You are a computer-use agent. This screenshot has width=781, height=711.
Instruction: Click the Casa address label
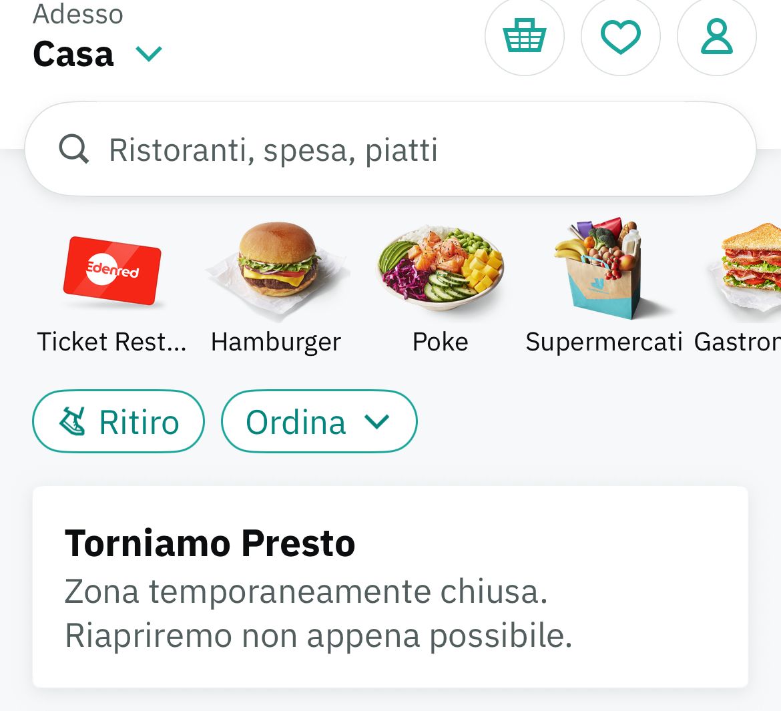point(73,54)
